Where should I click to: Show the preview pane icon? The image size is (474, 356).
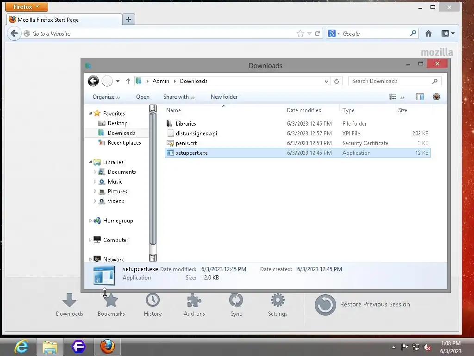tap(419, 97)
